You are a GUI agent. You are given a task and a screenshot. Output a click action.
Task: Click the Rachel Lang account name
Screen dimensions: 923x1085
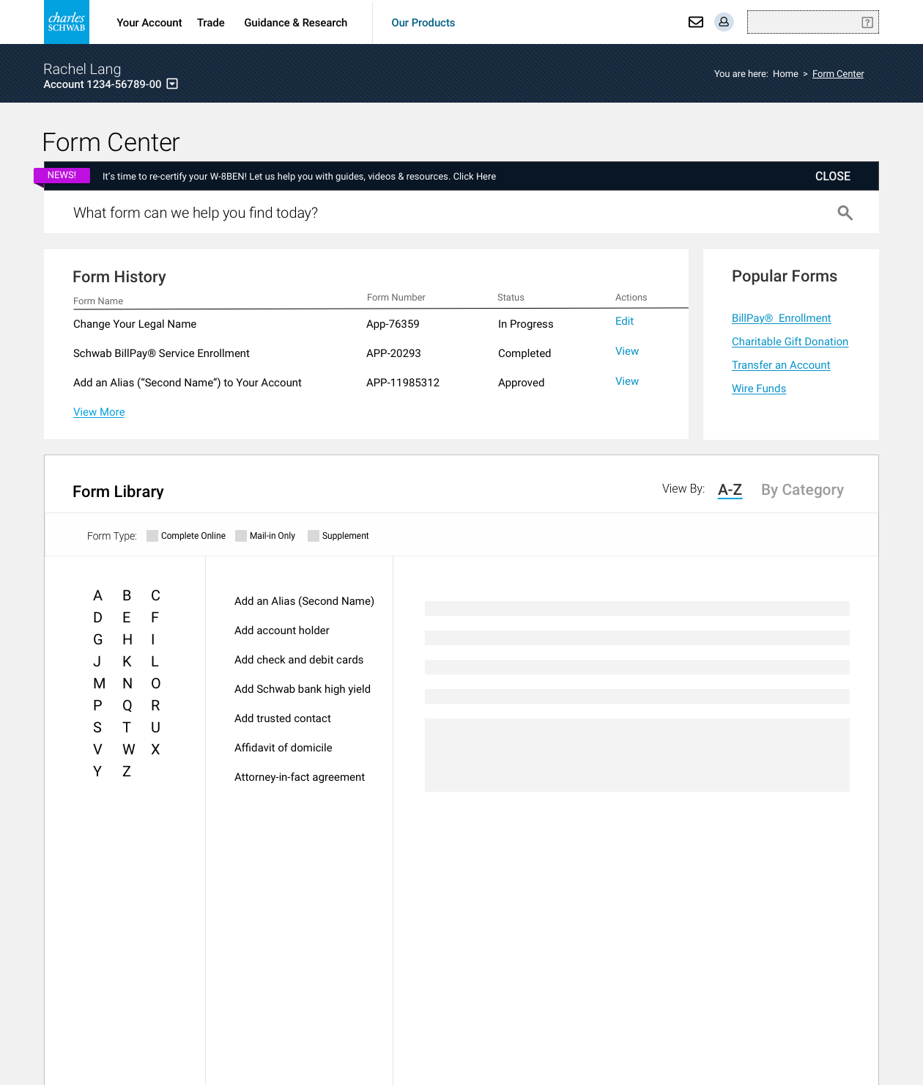pyautogui.click(x=82, y=69)
